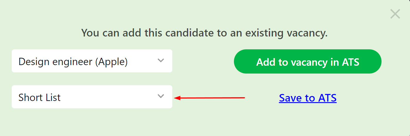Click the word "ATS" in the blue link
Screen dimensions: 410x136
[327, 98]
